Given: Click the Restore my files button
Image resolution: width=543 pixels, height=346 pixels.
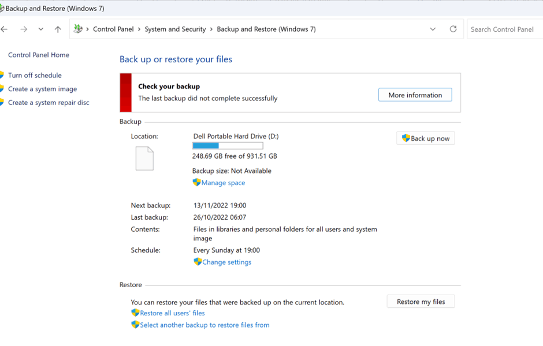Looking at the screenshot, I should (421, 302).
